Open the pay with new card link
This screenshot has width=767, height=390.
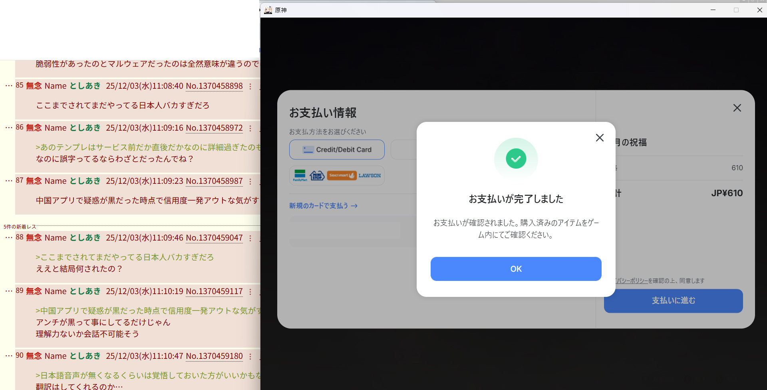coord(323,206)
